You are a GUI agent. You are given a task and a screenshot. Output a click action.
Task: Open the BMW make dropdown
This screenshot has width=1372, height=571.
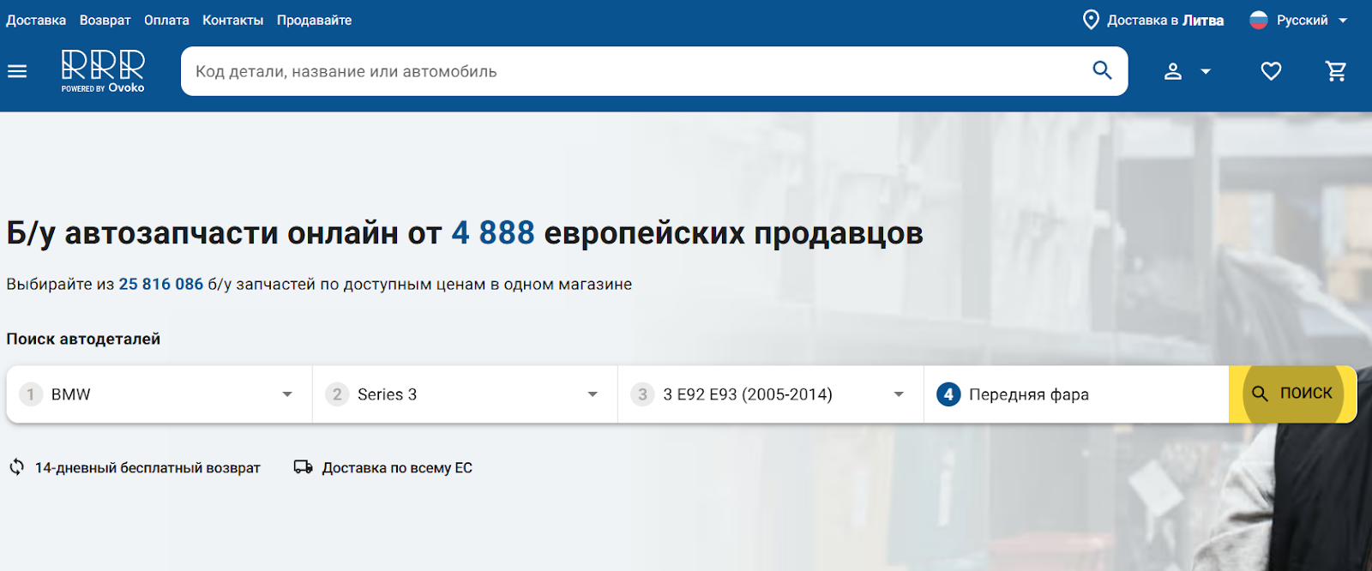159,394
